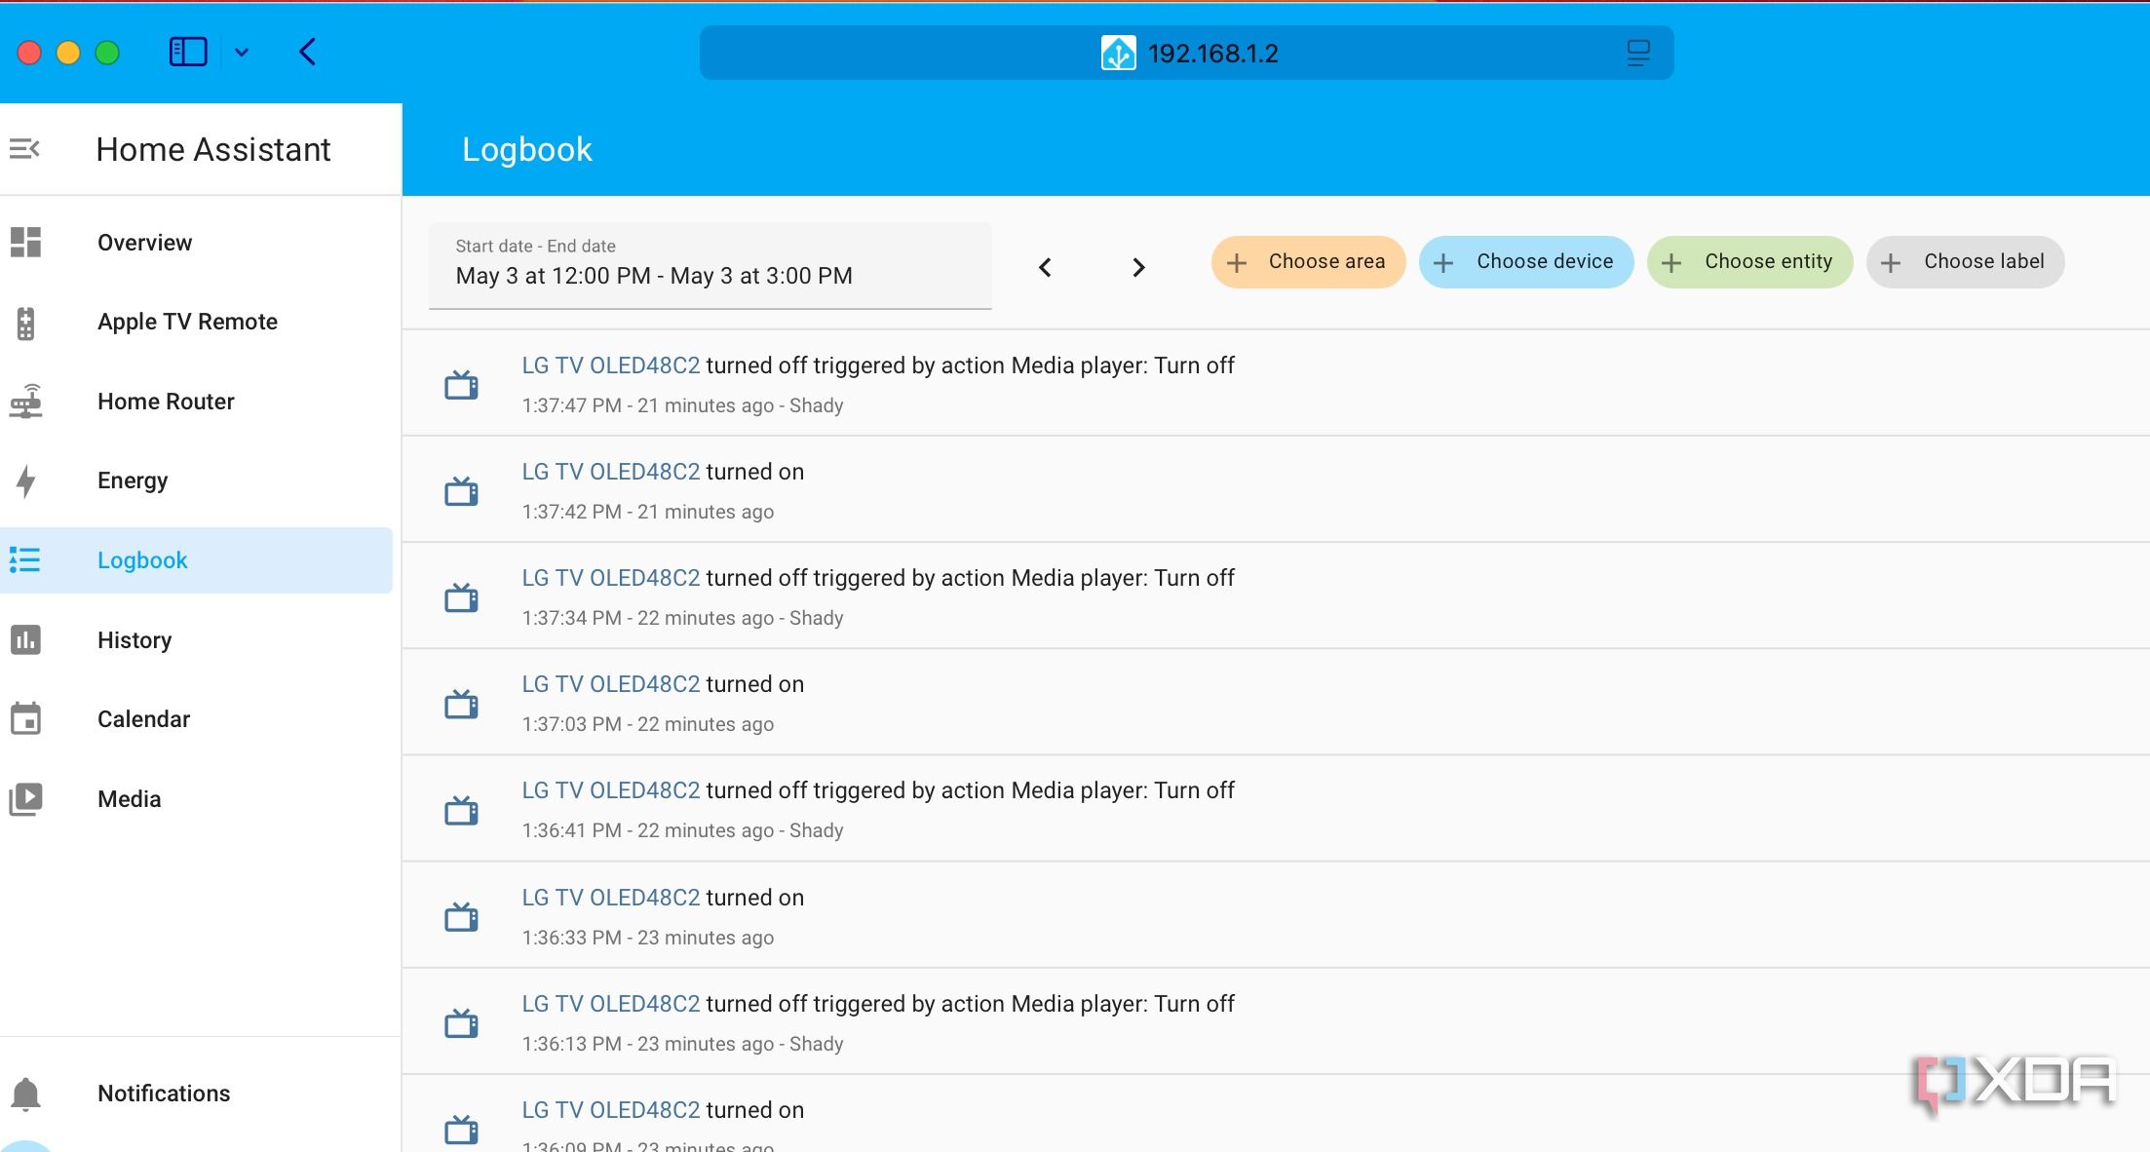Open the Choose entity filter

point(1749,262)
